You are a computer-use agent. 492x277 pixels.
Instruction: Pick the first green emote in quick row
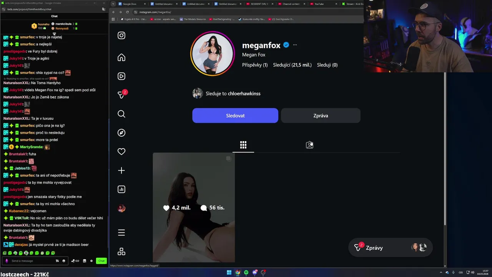(5, 253)
